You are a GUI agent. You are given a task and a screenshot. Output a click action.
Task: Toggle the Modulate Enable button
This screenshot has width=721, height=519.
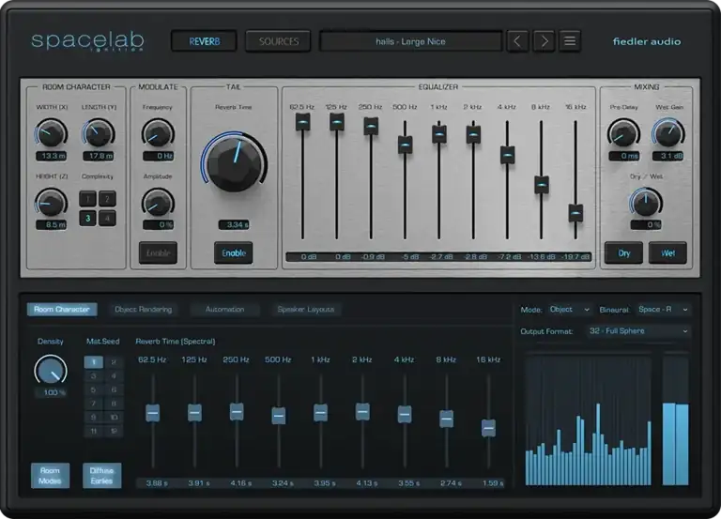(158, 252)
